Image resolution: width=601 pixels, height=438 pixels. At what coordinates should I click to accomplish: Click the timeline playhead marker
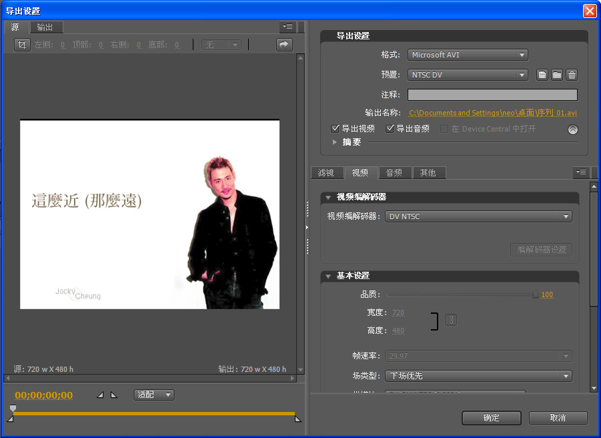click(x=13, y=408)
